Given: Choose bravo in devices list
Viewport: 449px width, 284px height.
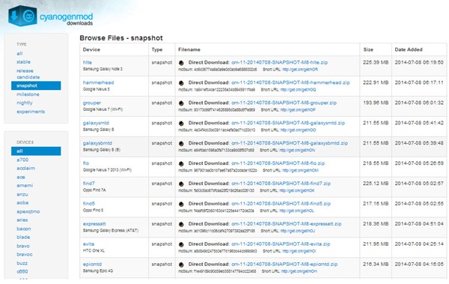Looking at the screenshot, I should [23, 246].
